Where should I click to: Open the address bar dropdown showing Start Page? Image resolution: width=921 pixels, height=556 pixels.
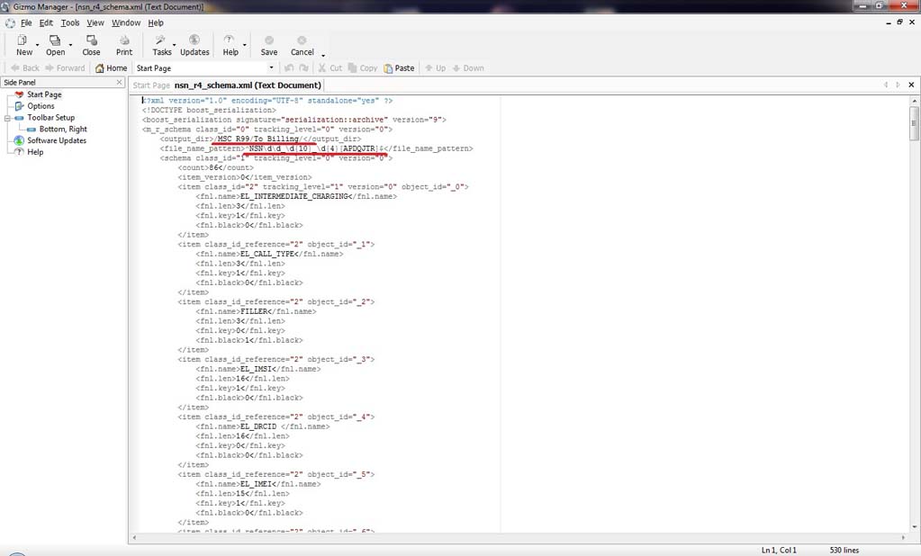(x=272, y=68)
